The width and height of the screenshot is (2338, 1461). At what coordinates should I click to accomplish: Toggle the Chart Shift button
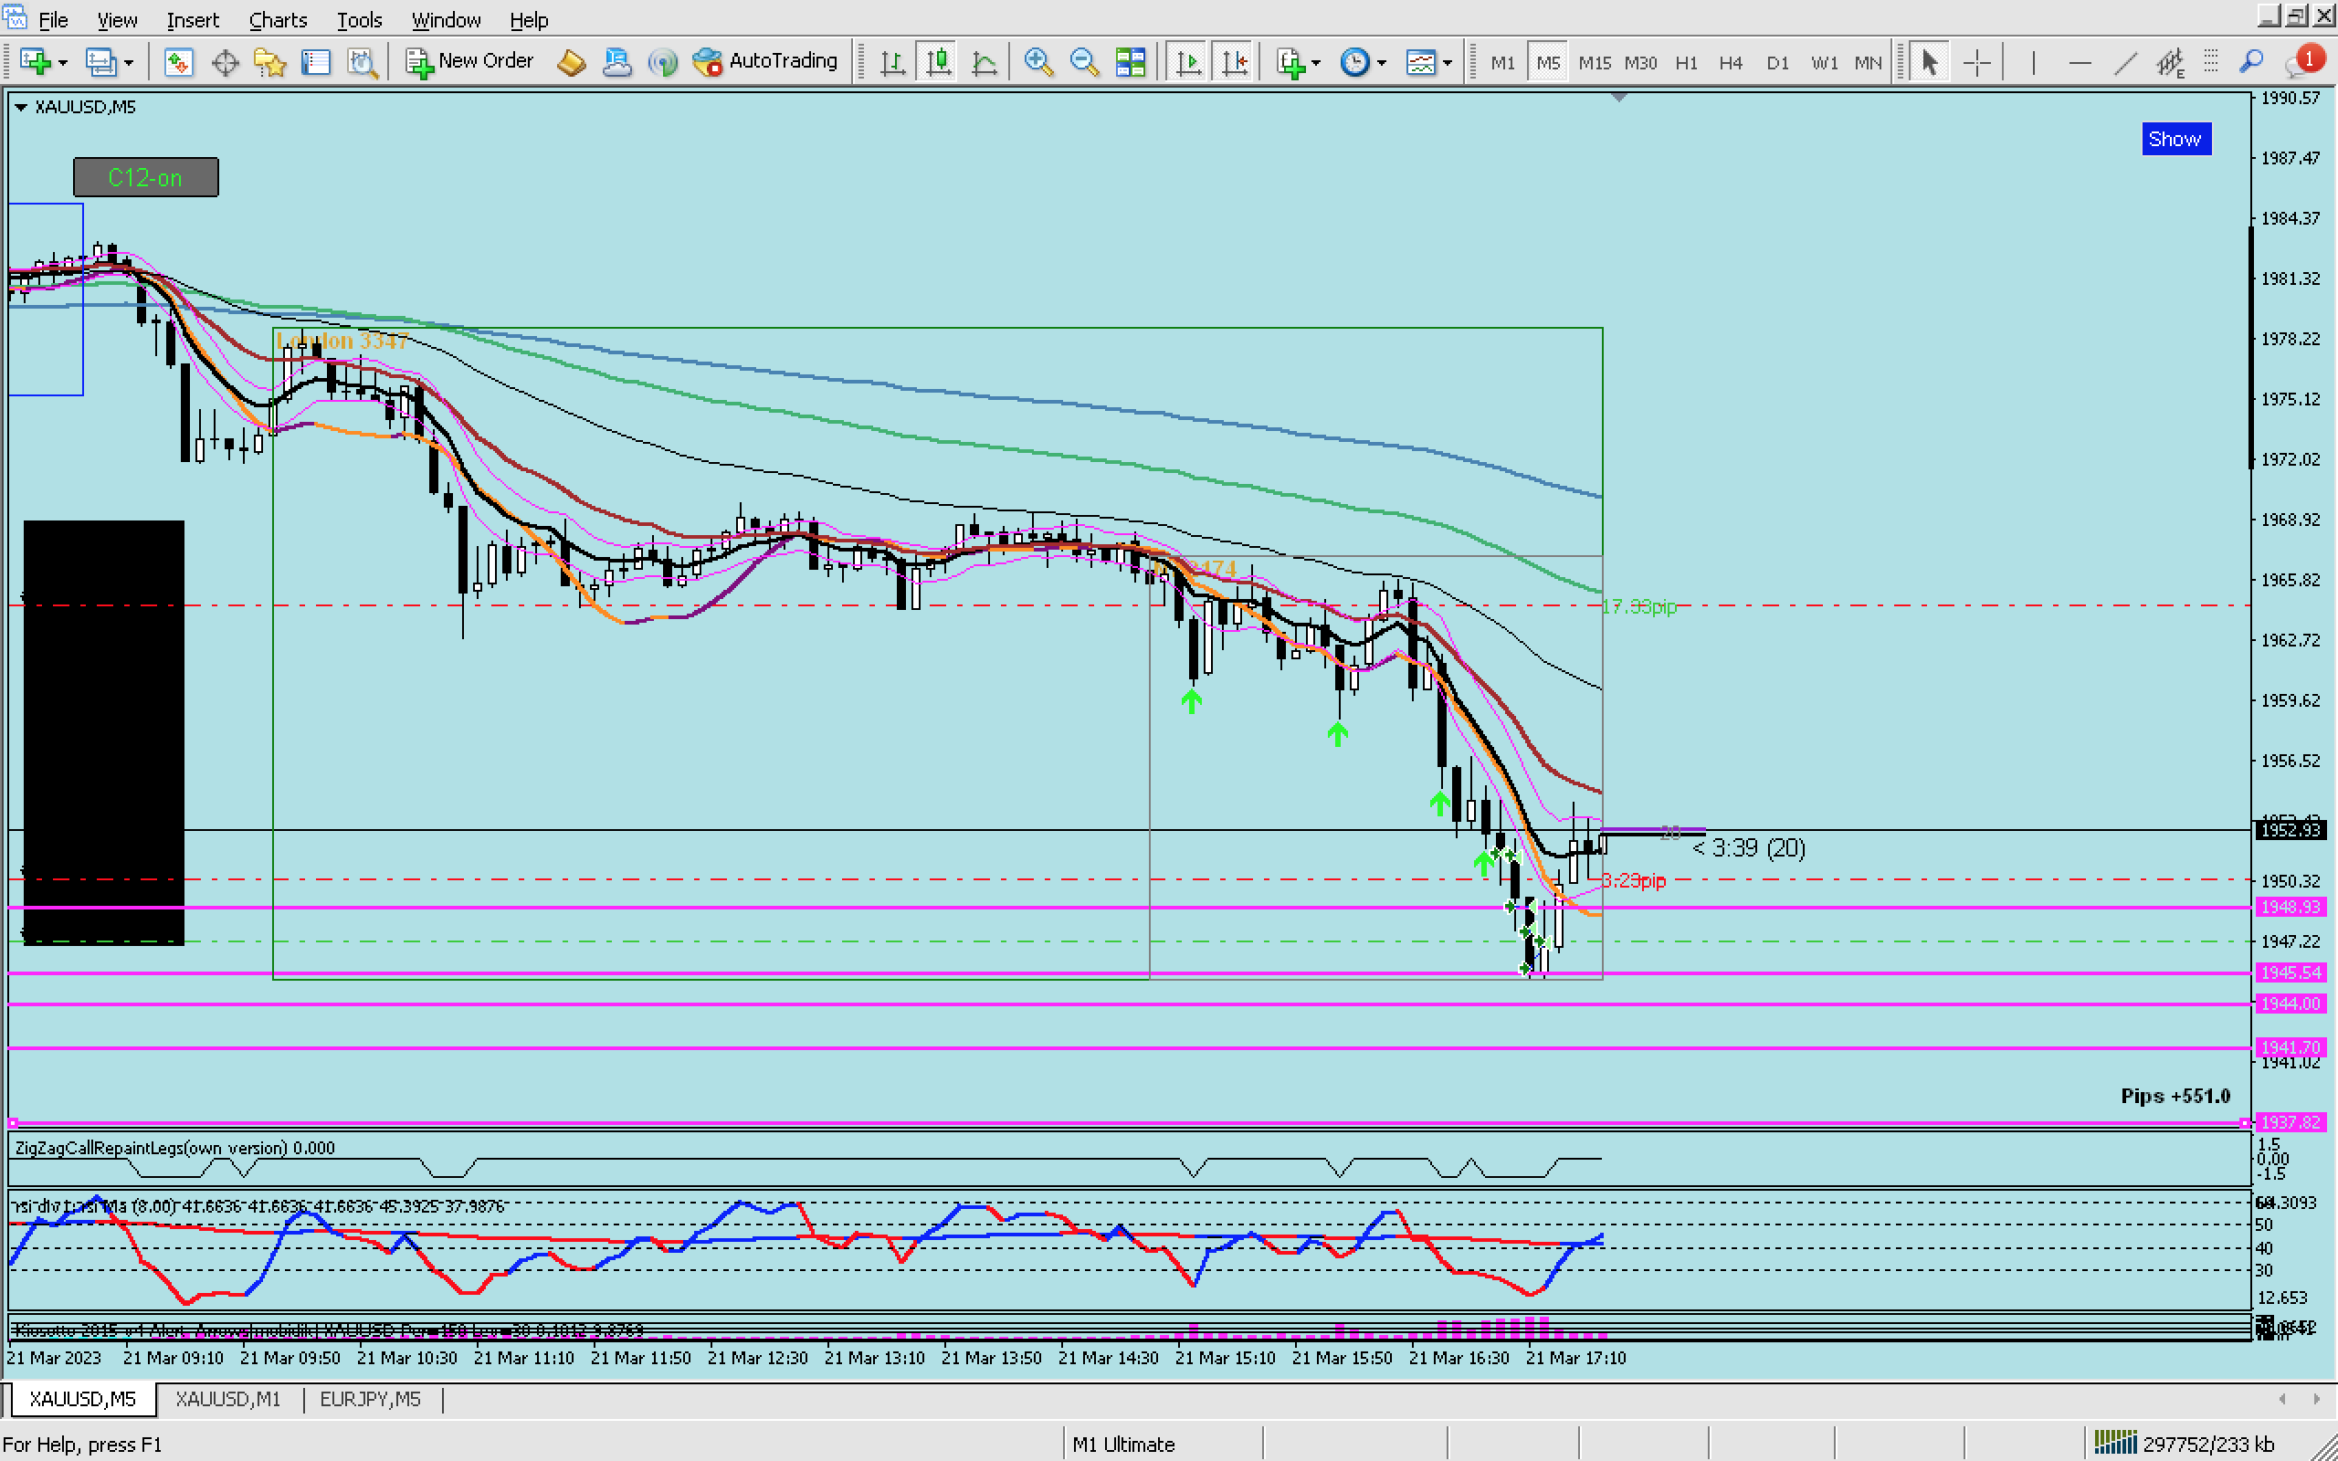tap(1235, 63)
